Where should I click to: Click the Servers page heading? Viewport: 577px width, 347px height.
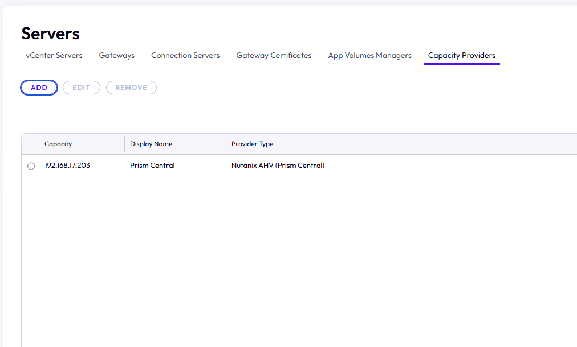click(50, 34)
